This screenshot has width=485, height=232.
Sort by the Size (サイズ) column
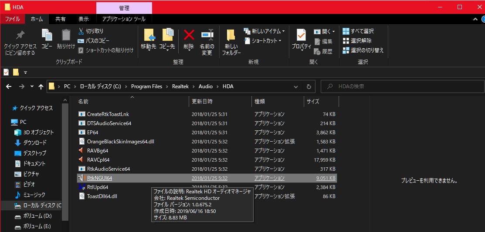(322, 101)
